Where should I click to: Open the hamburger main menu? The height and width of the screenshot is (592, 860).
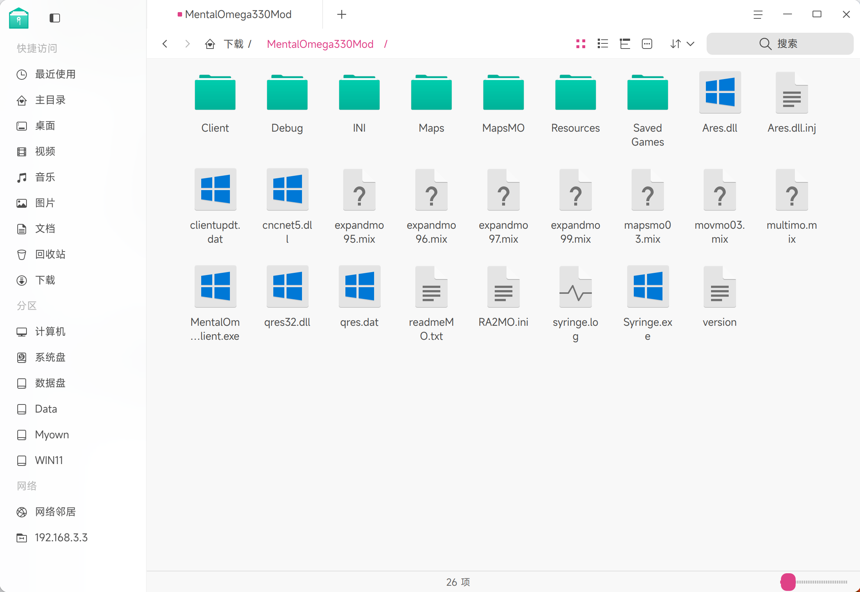click(x=758, y=14)
